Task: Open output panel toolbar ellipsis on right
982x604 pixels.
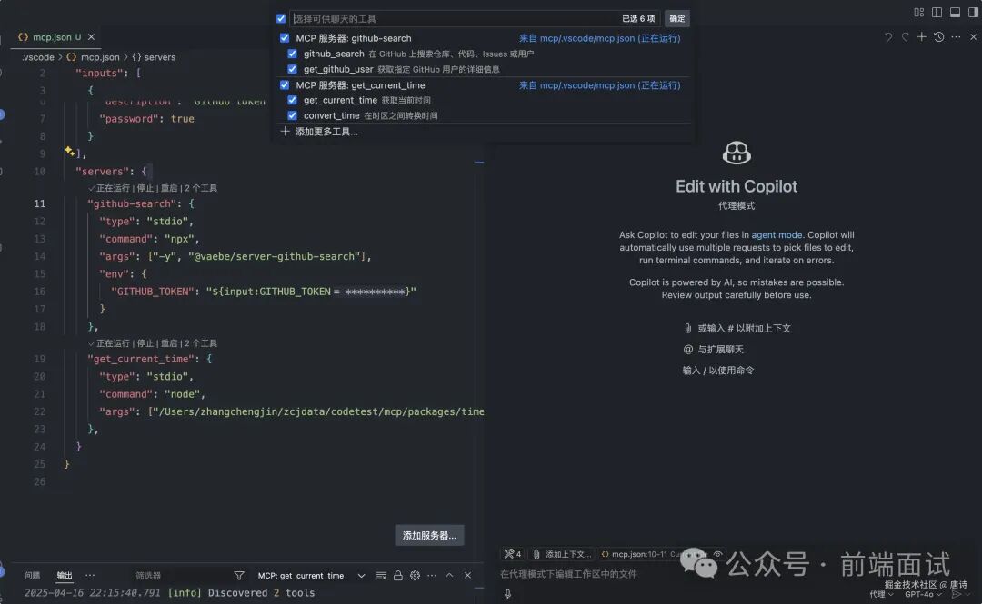Action: coord(432,575)
